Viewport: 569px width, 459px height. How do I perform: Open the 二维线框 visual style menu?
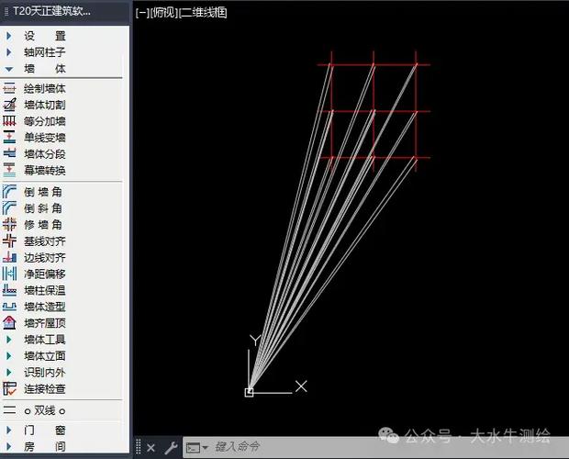click(203, 13)
